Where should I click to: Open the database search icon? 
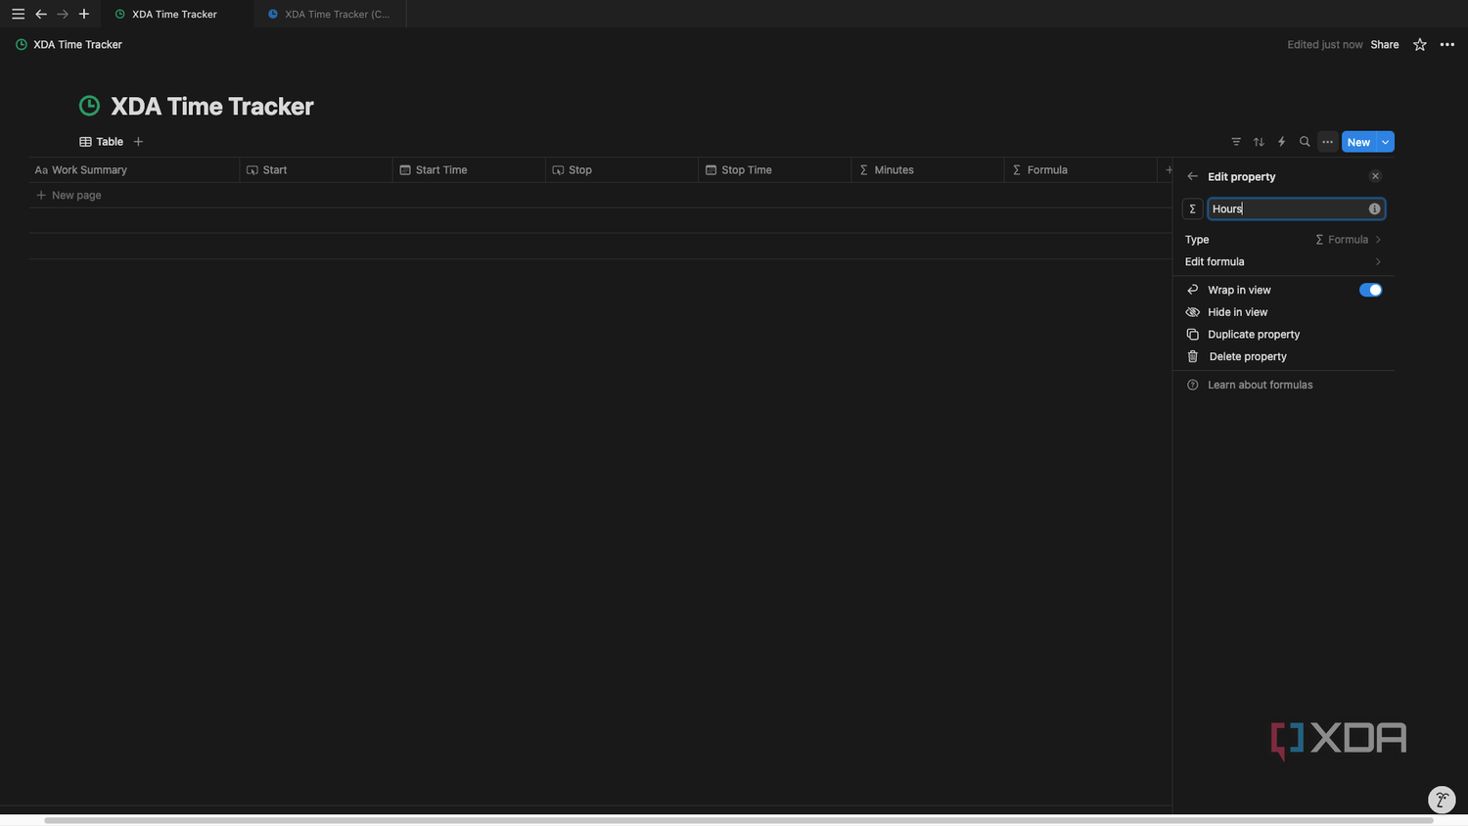coord(1305,142)
